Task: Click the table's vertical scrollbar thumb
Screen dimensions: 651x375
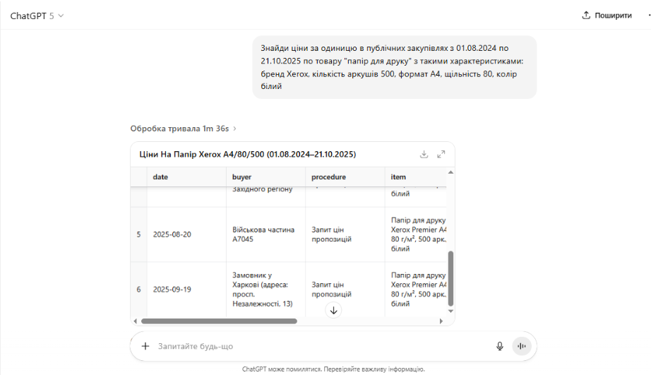Action: click(x=451, y=278)
